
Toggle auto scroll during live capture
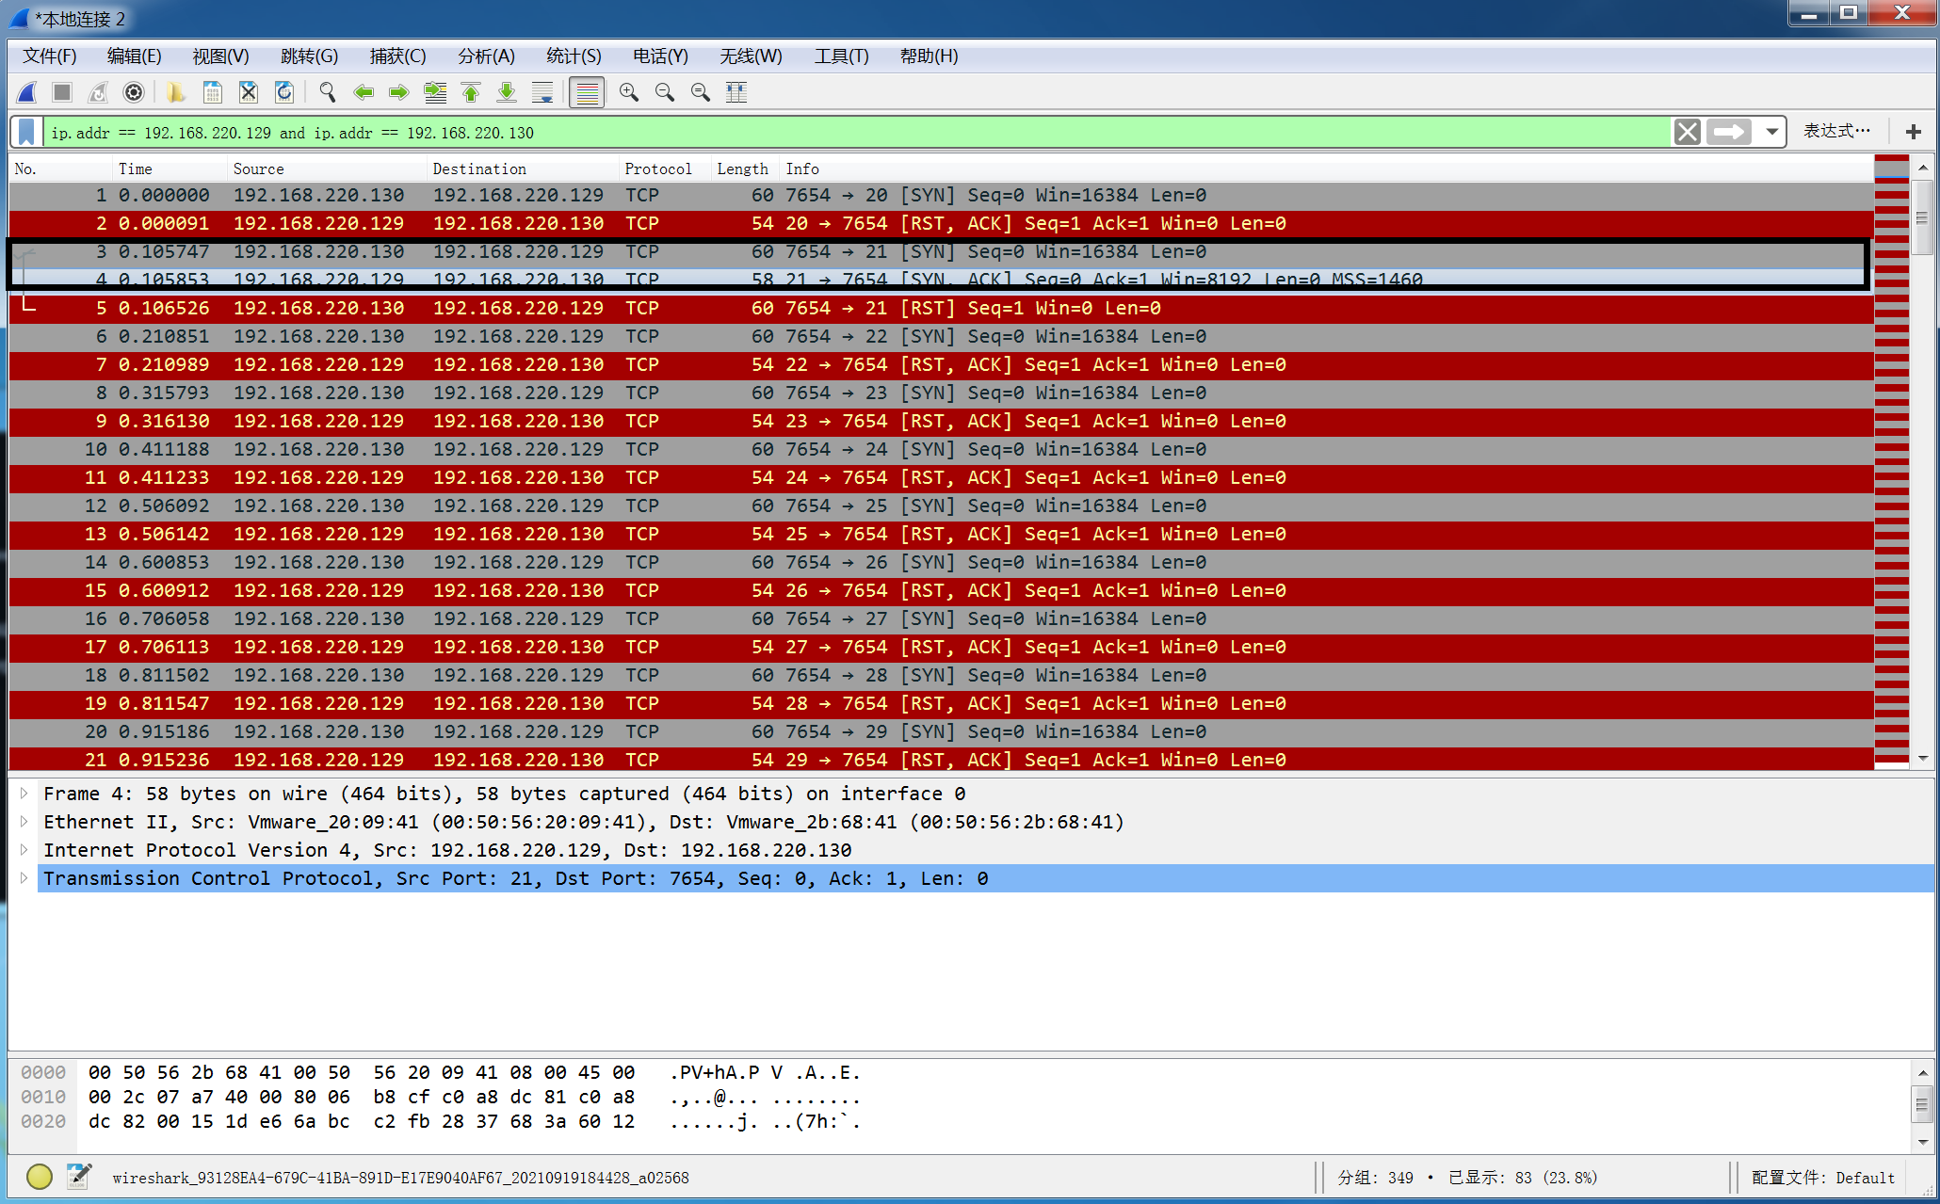[542, 92]
